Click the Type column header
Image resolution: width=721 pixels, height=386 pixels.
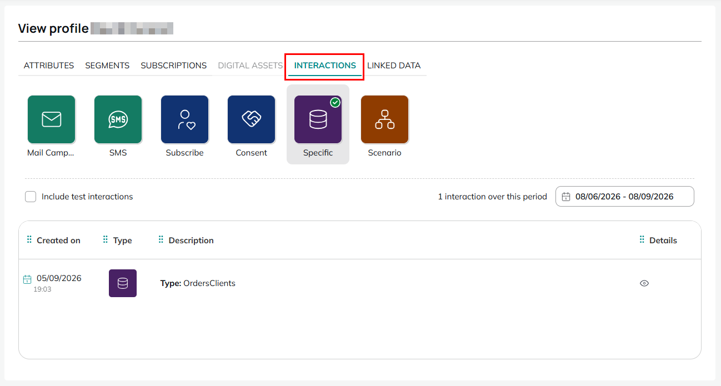pos(123,240)
